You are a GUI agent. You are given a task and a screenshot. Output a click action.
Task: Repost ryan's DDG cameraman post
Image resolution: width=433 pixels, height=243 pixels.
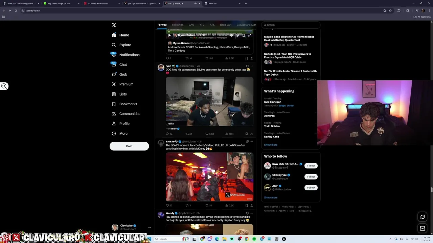[189, 134]
